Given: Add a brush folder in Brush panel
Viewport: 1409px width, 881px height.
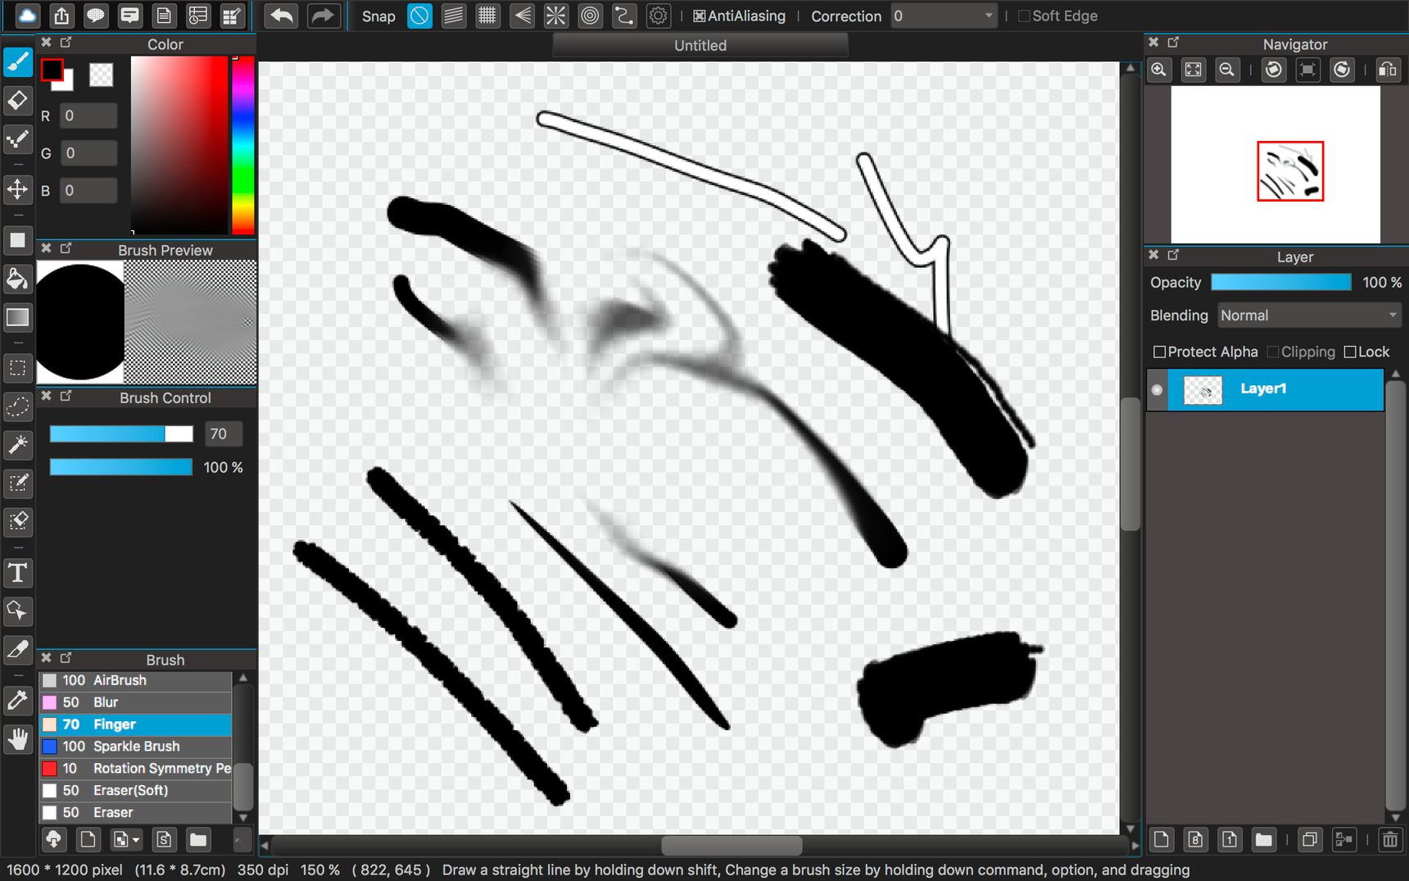Looking at the screenshot, I should 198,839.
